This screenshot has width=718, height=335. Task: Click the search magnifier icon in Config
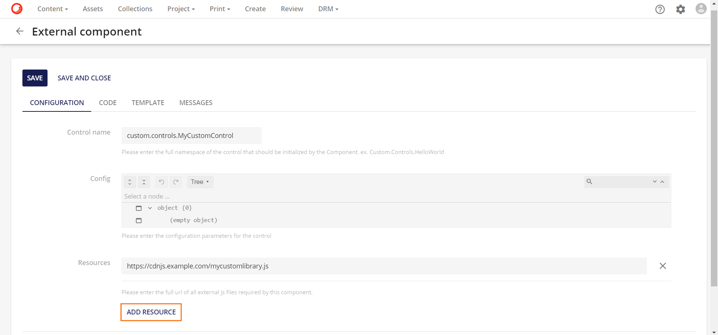589,182
